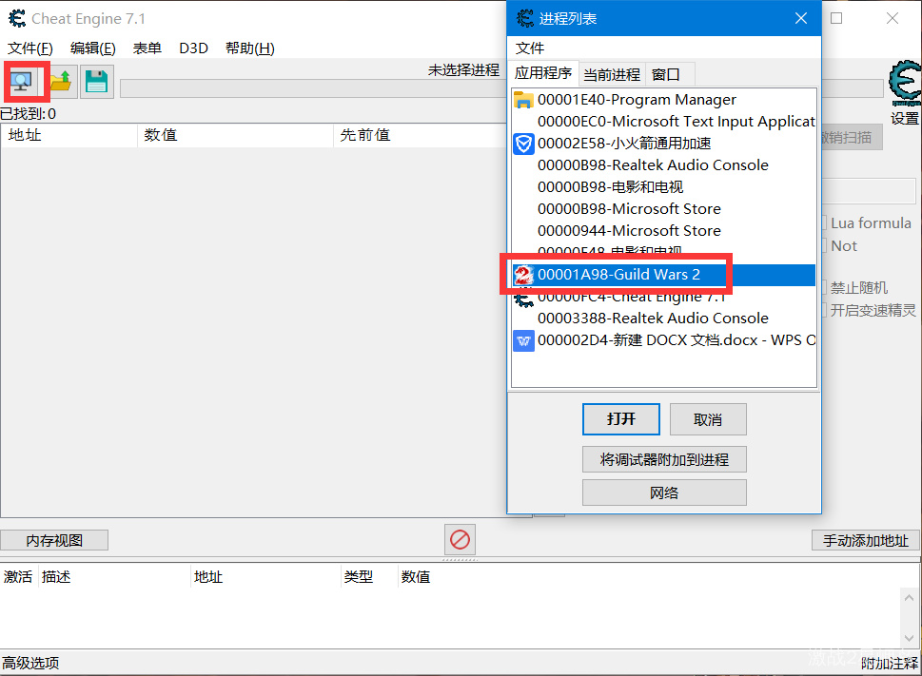This screenshot has width=922, height=676.
Task: Click 附加注释 at the bottom right
Action: (890, 664)
